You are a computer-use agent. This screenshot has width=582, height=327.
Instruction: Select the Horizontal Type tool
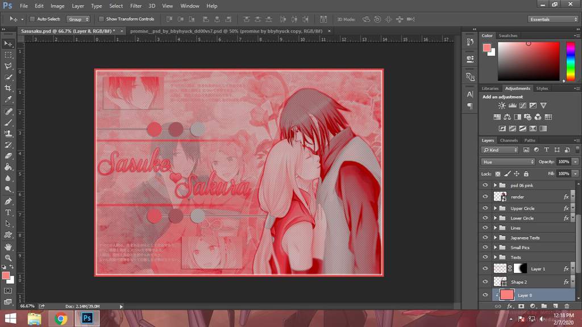(x=8, y=213)
